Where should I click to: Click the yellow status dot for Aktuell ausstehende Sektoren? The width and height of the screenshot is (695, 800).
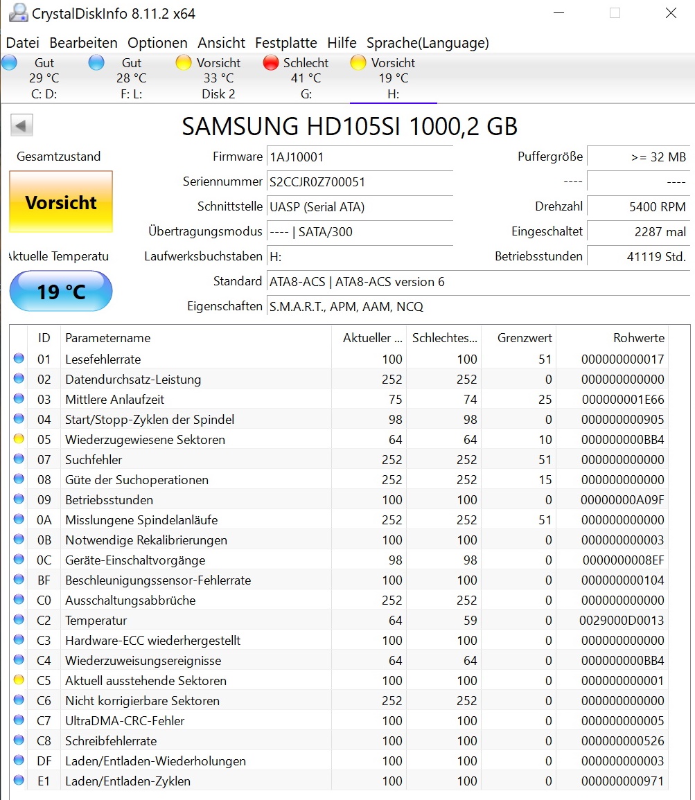(x=19, y=679)
